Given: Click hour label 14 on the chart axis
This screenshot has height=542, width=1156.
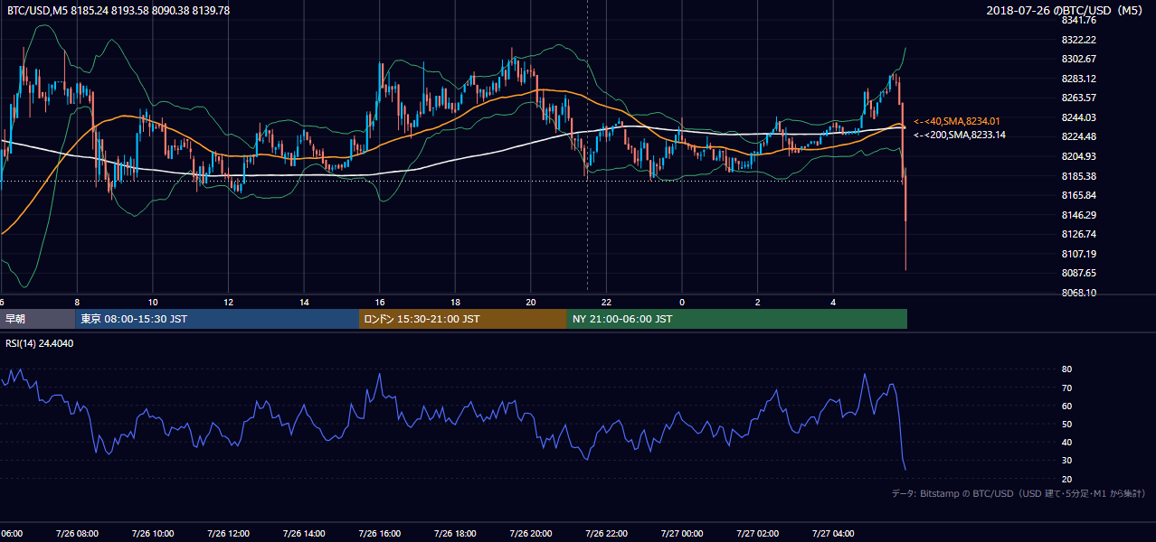Looking at the screenshot, I should 305,302.
